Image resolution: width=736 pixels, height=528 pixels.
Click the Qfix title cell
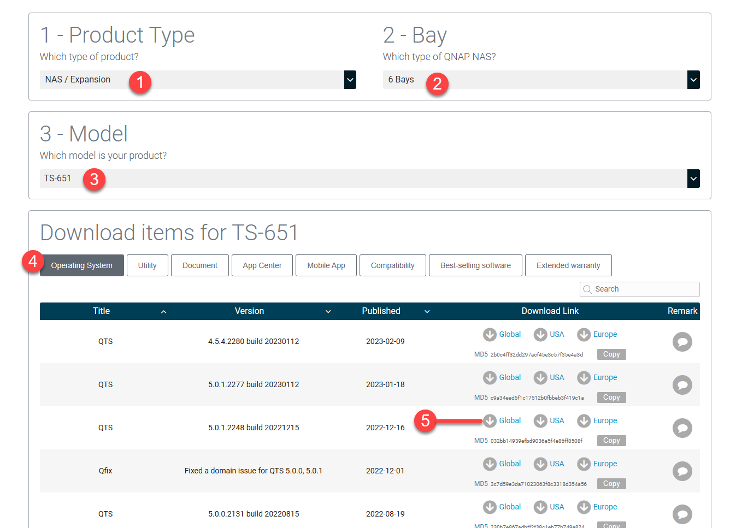point(105,471)
